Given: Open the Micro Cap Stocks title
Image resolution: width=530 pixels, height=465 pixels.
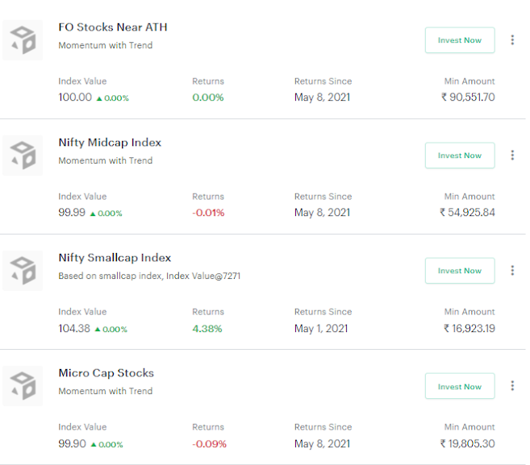Looking at the screenshot, I should (106, 373).
